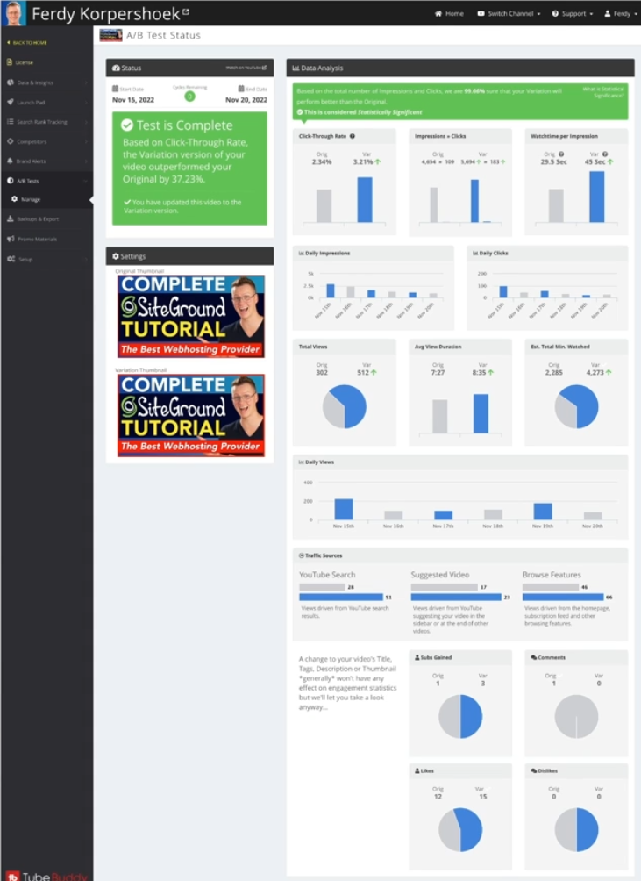
Task: Open external link icon beside Ferdy Korpershoek
Action: [x=185, y=13]
